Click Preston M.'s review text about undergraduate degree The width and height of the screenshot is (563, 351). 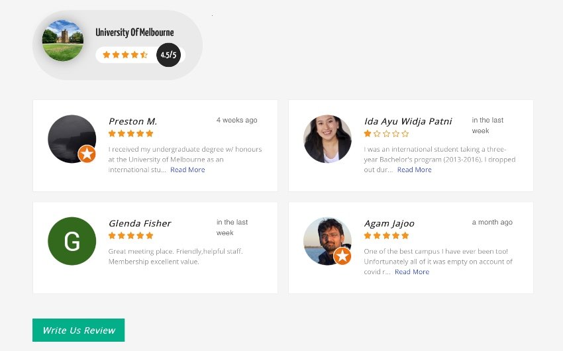[185, 160]
